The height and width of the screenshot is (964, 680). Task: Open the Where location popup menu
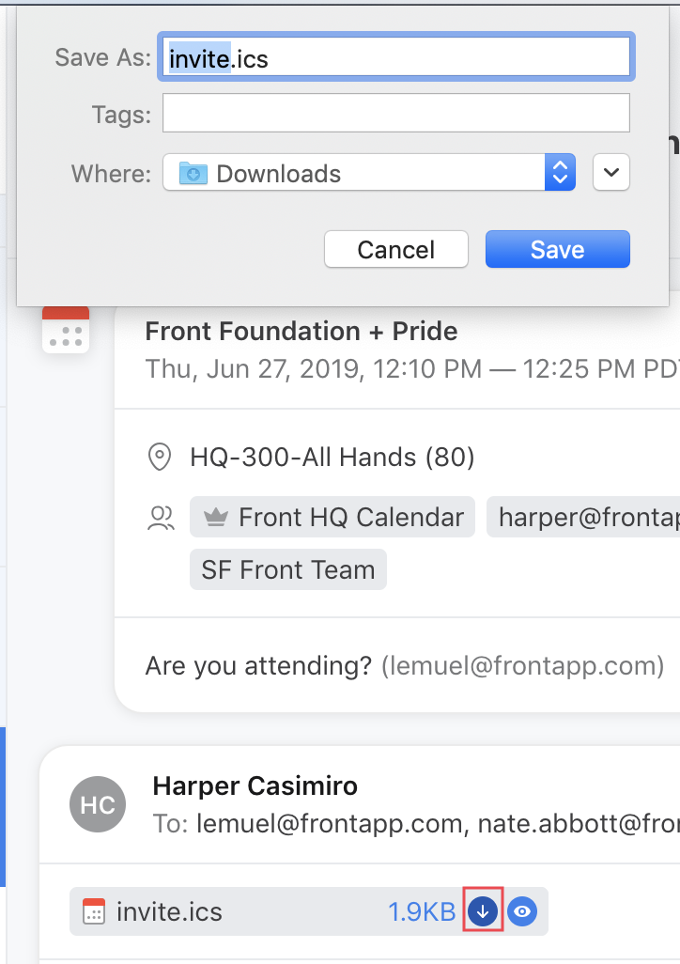pos(369,172)
